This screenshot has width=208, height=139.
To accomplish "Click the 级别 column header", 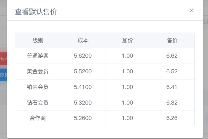I will [x=38, y=40].
